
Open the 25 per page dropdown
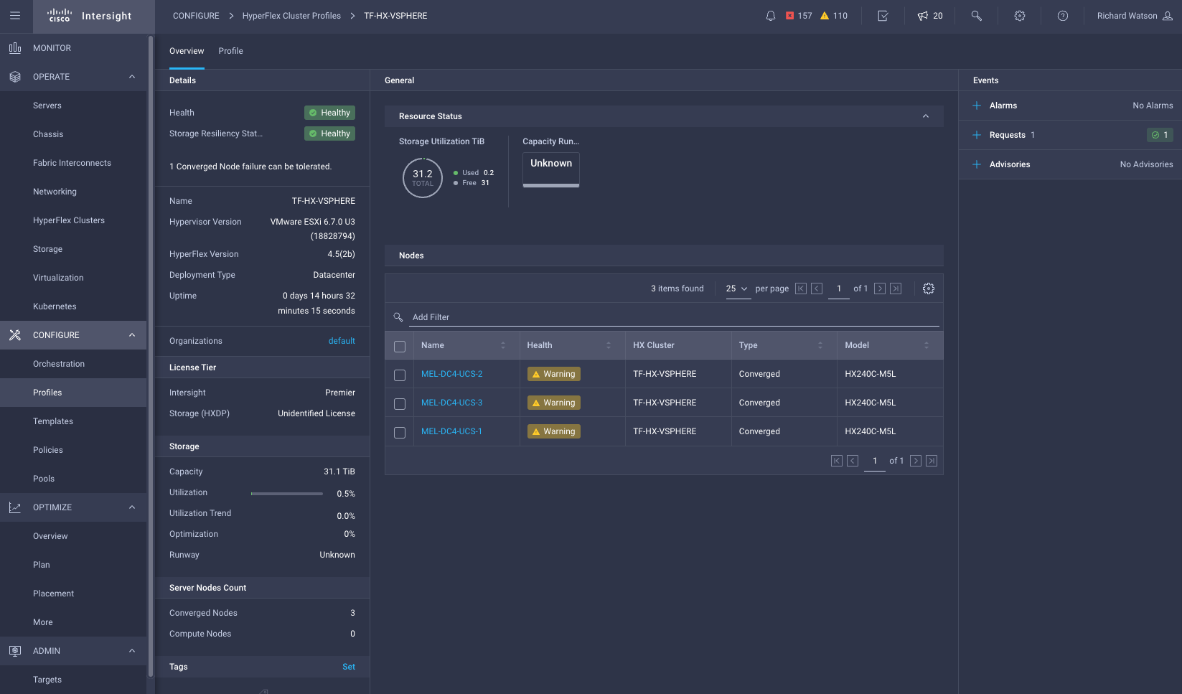pos(738,289)
